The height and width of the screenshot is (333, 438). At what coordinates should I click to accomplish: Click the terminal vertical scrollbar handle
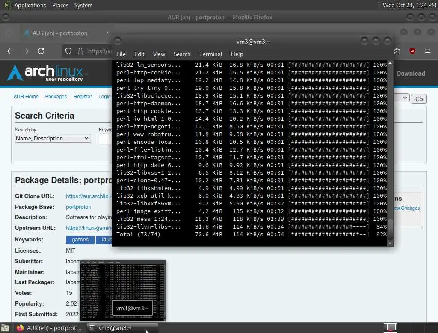(x=390, y=229)
